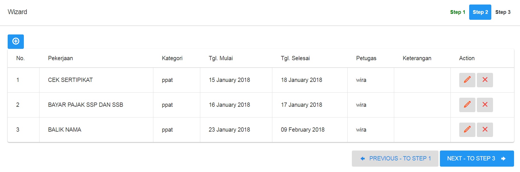The height and width of the screenshot is (172, 520).
Task: Click the Wizard title text
Action: [x=17, y=12]
